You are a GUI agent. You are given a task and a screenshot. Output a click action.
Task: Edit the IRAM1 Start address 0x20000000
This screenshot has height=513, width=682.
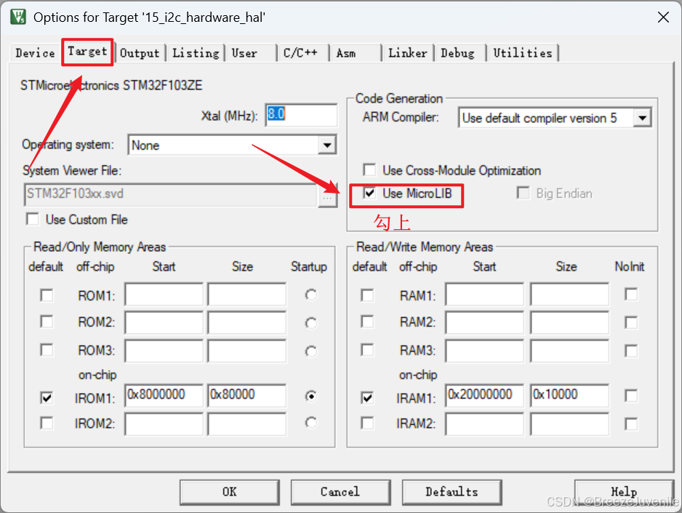(x=484, y=395)
